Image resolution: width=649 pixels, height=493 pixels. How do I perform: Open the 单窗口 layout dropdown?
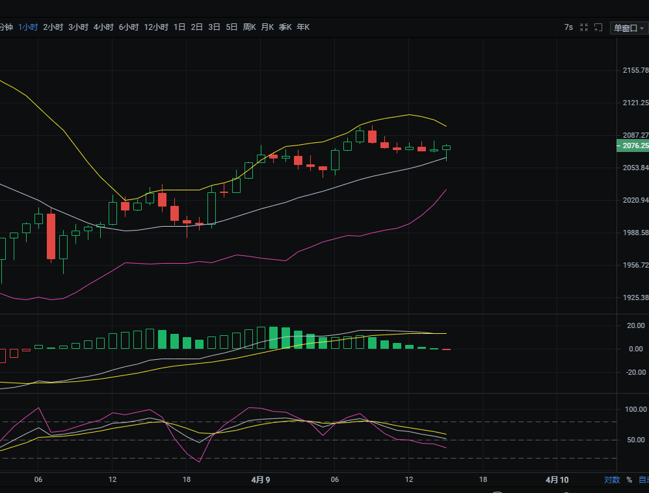click(629, 28)
